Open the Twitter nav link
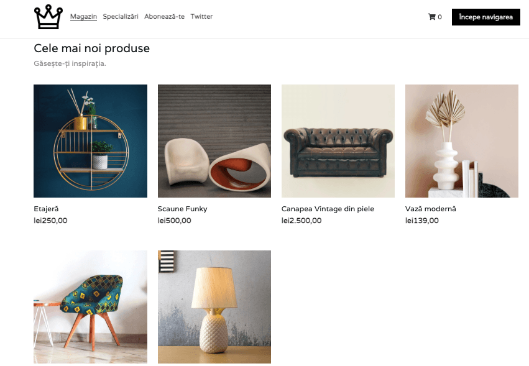 [x=201, y=16]
